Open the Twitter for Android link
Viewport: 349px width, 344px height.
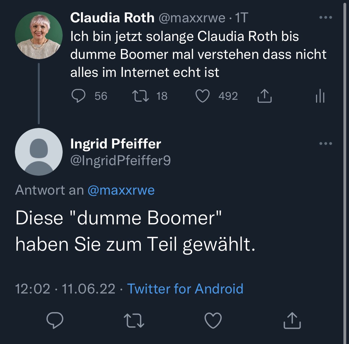click(185, 289)
